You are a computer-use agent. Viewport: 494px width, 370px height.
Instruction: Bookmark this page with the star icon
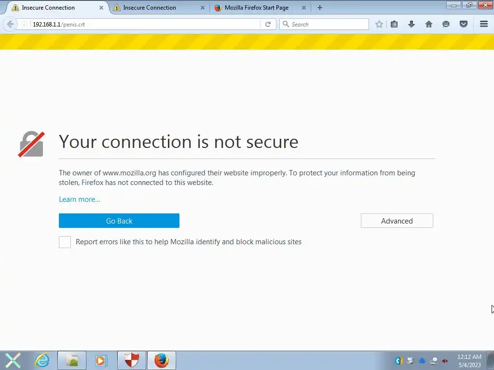click(379, 24)
